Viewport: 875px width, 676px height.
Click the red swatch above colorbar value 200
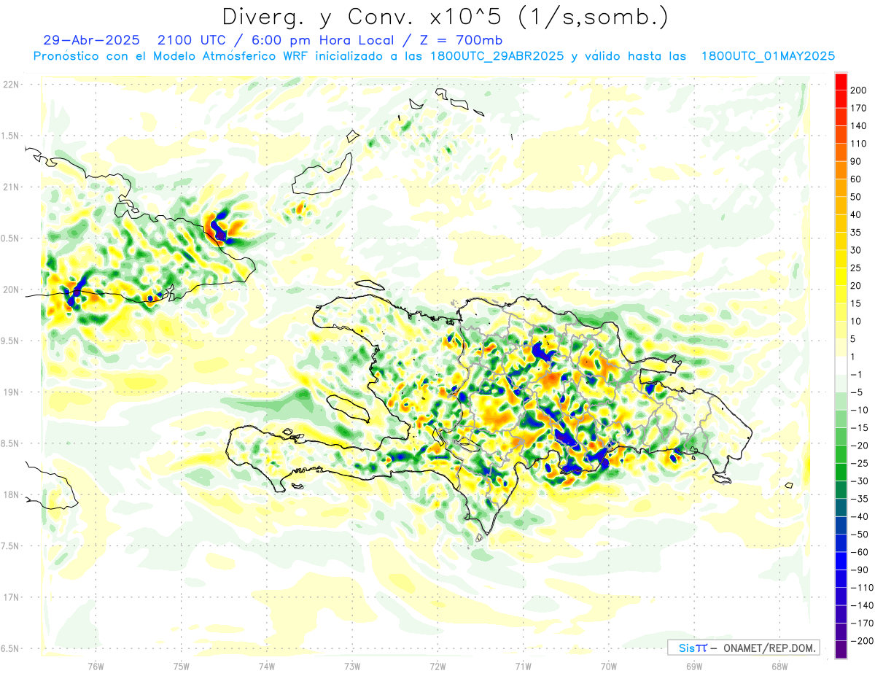[841, 81]
